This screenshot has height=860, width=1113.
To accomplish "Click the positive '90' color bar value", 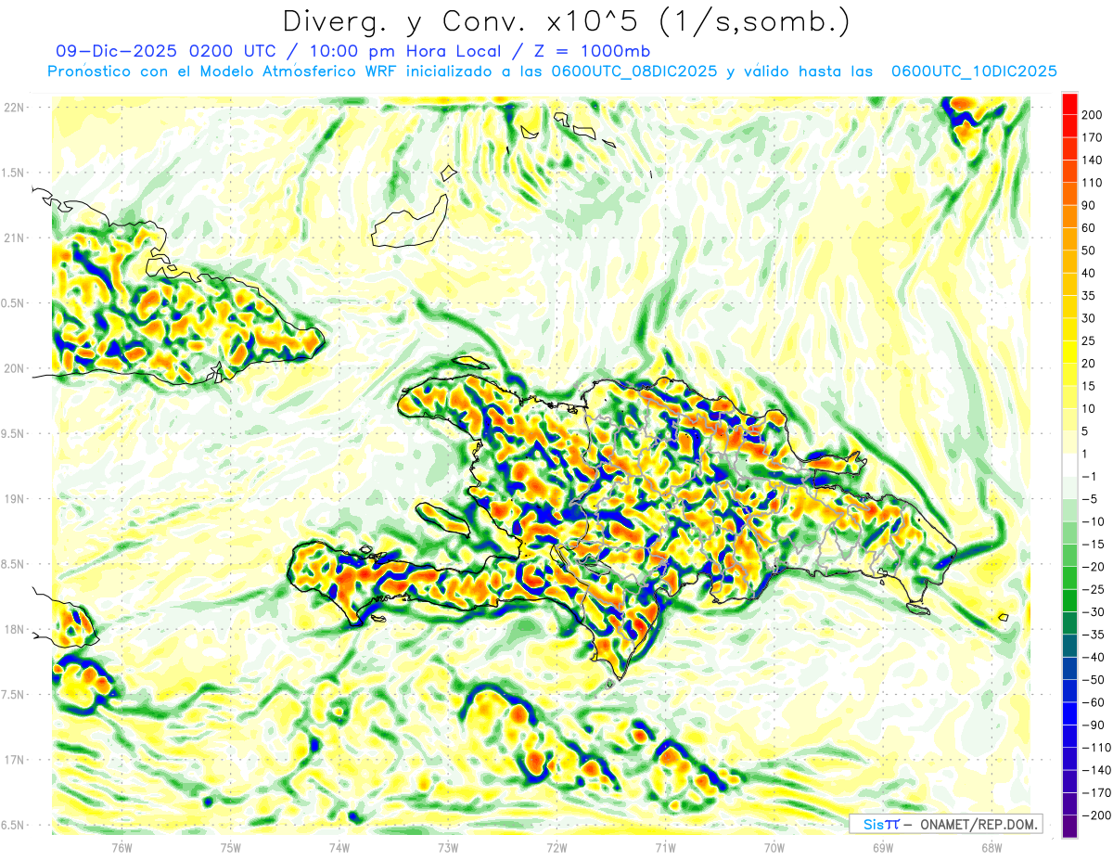I will point(1090,206).
